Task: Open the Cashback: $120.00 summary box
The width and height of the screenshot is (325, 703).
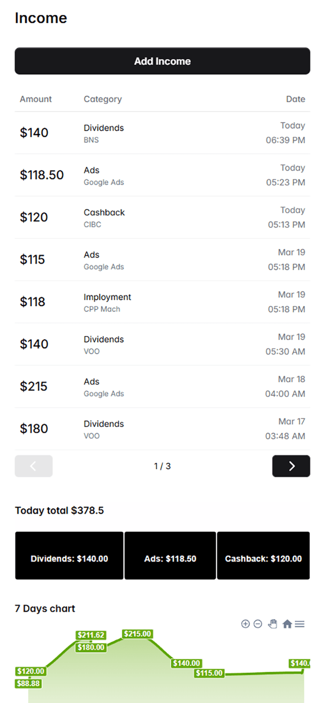Action: point(263,556)
